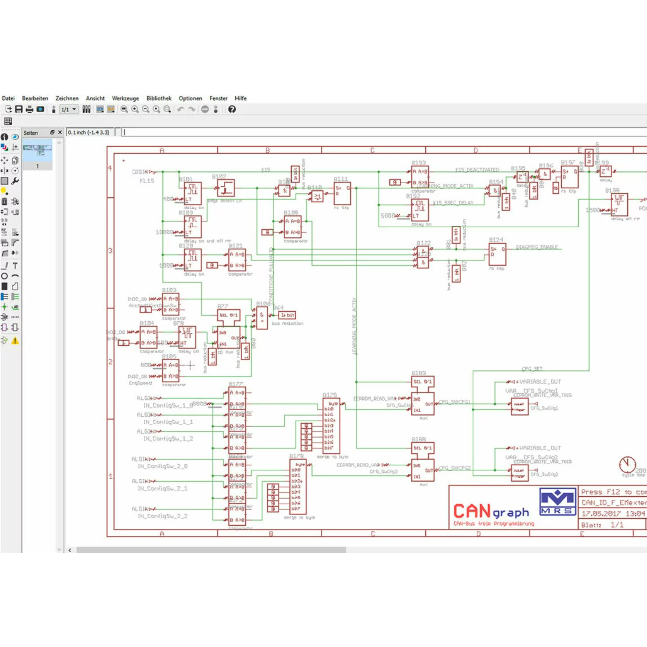Click the Print icon in toolbar

click(29, 109)
